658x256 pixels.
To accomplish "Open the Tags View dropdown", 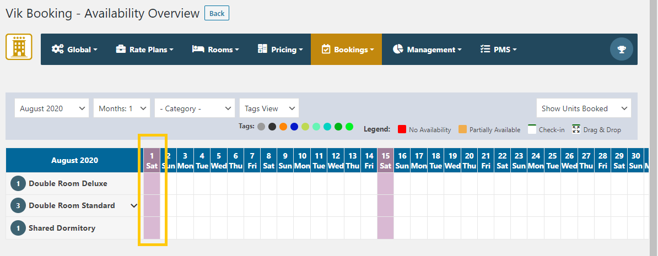I will [269, 108].
